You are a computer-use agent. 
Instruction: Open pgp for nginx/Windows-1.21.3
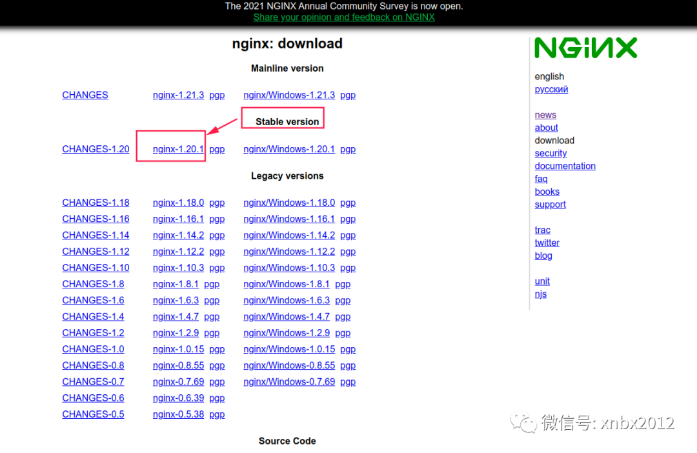coord(348,95)
